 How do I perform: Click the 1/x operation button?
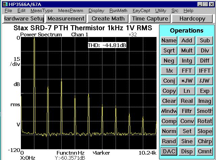point(169,71)
